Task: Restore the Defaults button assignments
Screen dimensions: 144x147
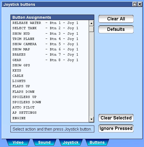Action: [x=116, y=29]
